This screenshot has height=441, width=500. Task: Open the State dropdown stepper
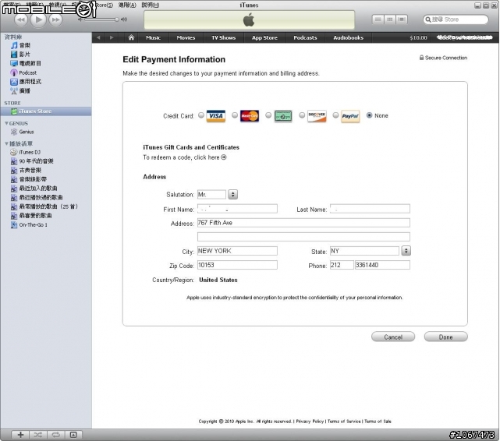click(x=406, y=251)
